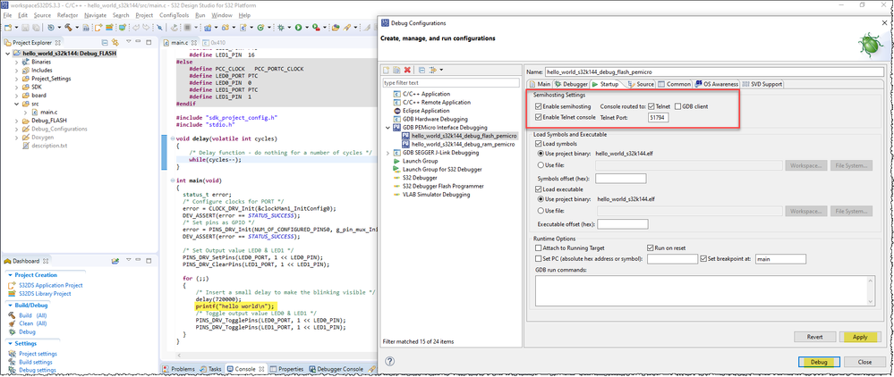
Task: Open Project Explorer view menu triangle
Action: pos(129,41)
